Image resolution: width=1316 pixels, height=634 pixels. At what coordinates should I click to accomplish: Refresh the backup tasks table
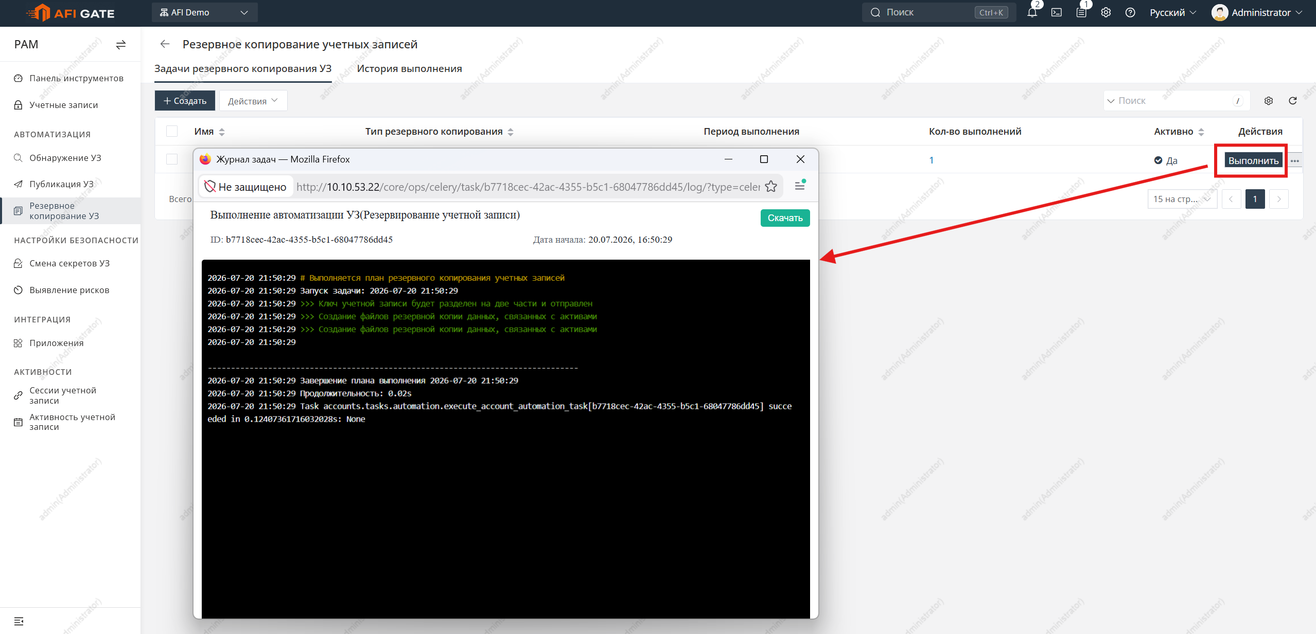coord(1293,101)
